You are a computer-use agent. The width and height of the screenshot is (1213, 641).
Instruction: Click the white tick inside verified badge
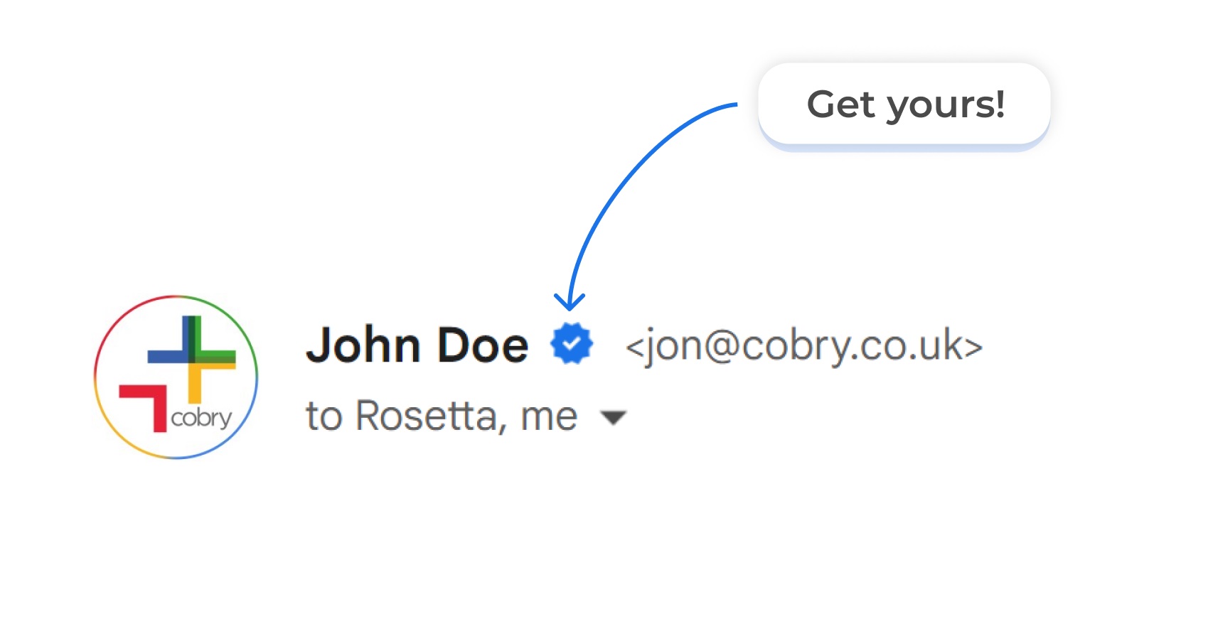[572, 344]
